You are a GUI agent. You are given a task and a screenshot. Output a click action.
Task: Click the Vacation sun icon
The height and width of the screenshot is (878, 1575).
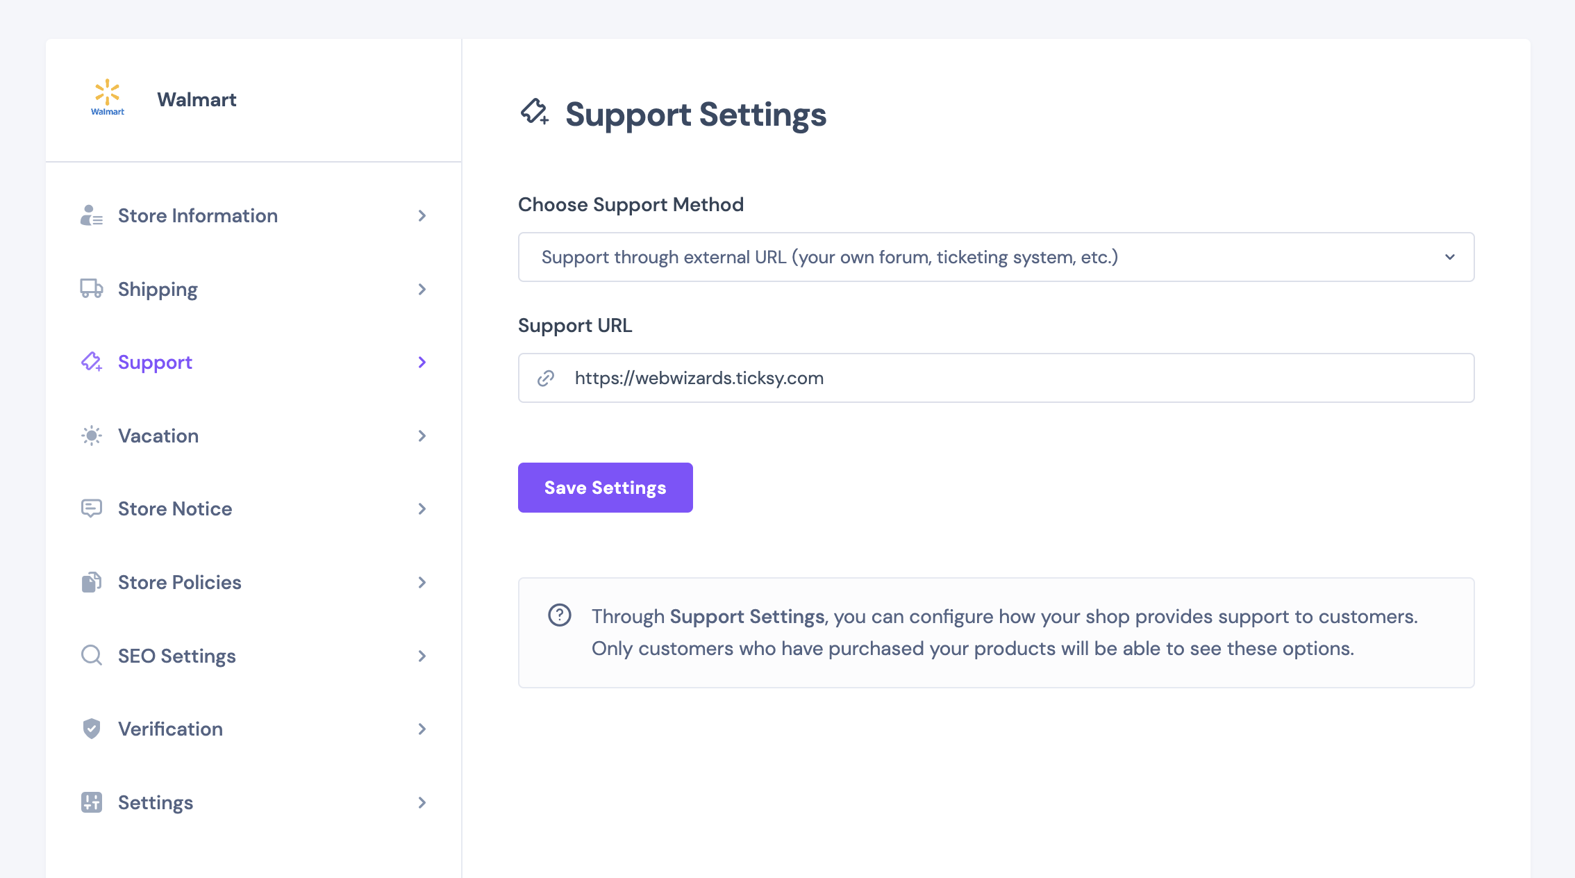click(91, 436)
